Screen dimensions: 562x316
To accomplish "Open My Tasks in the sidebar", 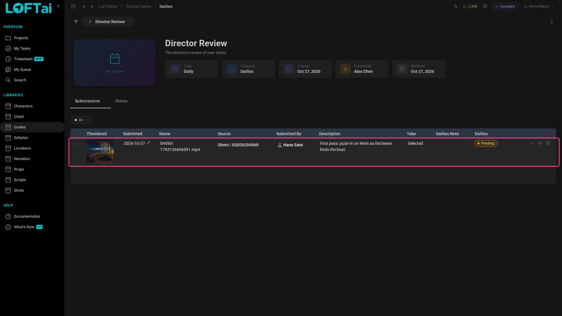I will [x=32, y=48].
